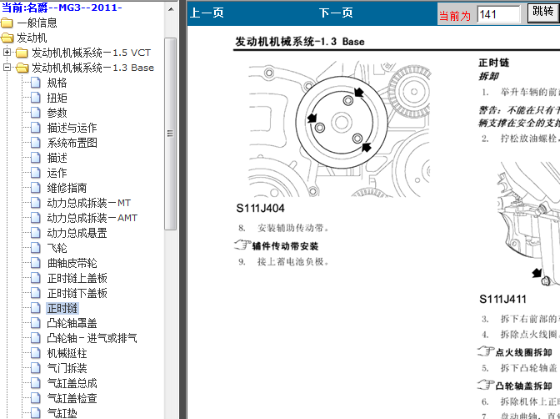Click document icon next to 气缸盖总成
The height and width of the screenshot is (419, 560).
click(x=35, y=383)
